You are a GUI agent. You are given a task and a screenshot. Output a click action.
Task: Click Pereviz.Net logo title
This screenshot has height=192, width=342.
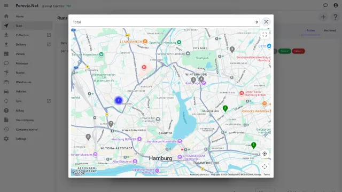coord(27,6)
